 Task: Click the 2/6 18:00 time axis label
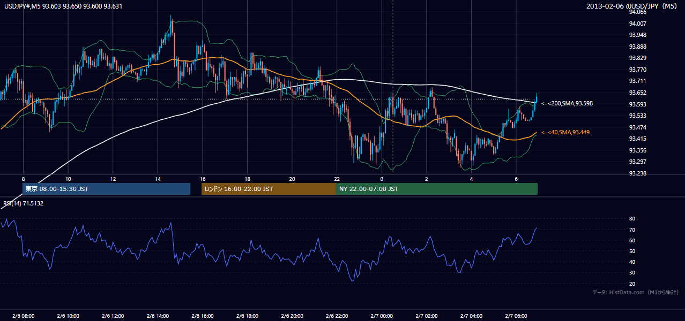(247, 316)
